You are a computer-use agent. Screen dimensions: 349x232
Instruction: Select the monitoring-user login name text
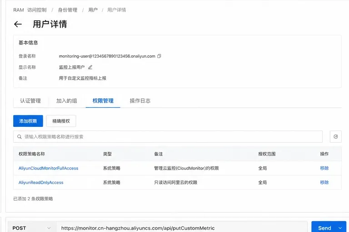coord(107,56)
